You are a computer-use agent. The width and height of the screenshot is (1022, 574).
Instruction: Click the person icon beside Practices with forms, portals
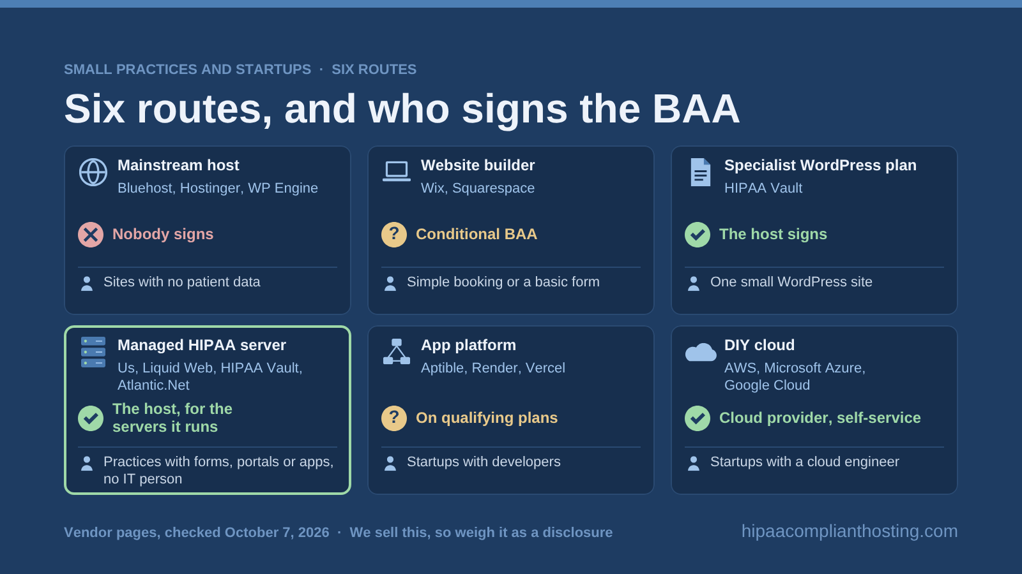point(87,463)
